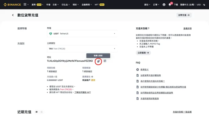
Task: Click the 0.00000001 USDT minimum value
Action: [x=55, y=80]
